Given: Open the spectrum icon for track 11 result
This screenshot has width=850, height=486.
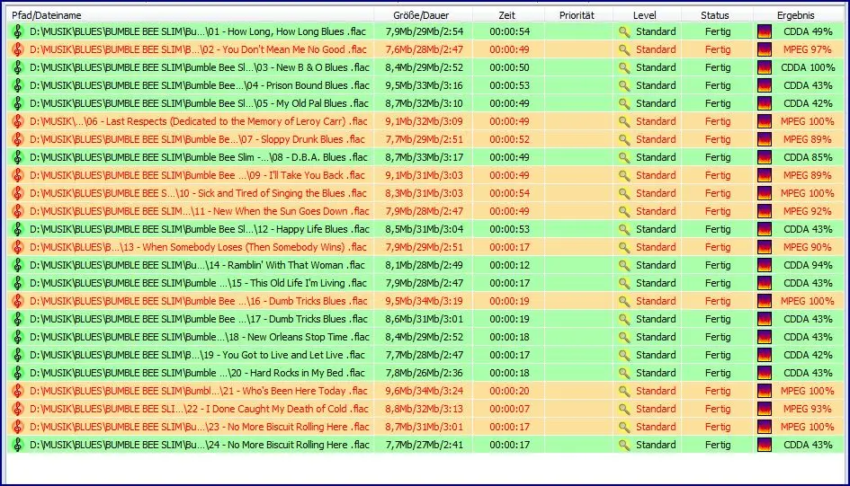Looking at the screenshot, I should tap(765, 211).
